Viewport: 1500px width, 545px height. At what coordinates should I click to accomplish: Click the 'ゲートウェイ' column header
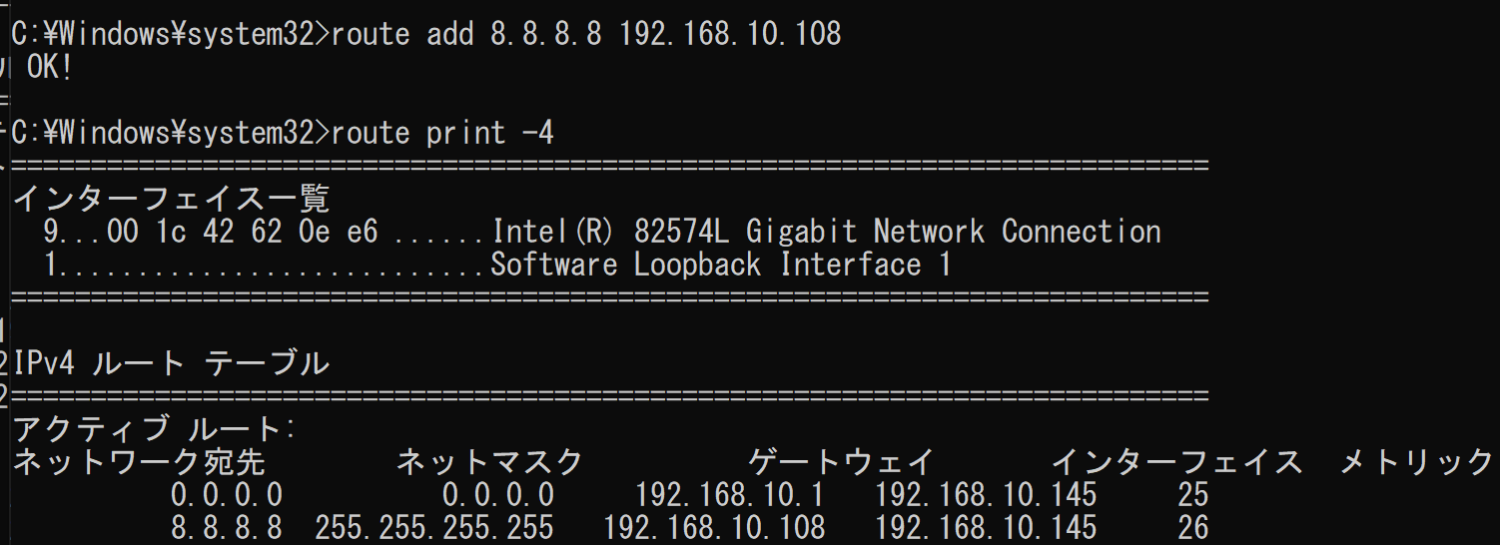tap(841, 462)
